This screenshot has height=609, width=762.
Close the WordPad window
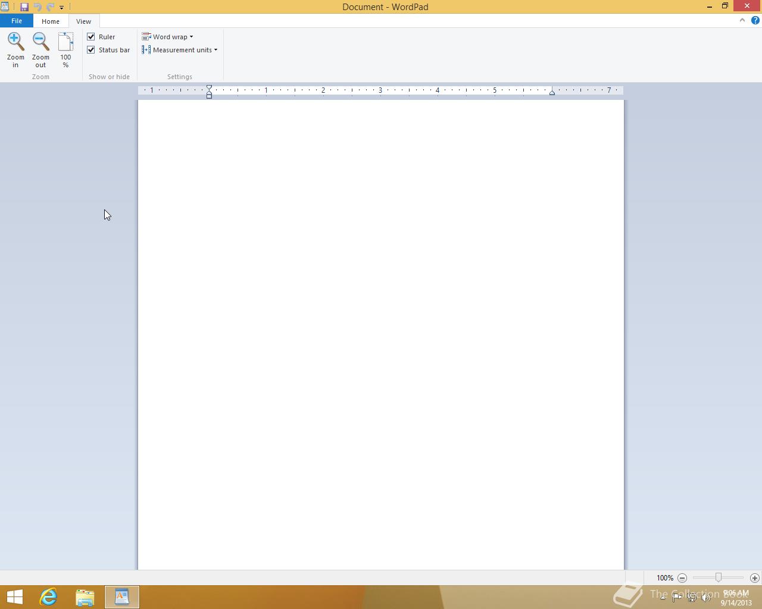747,6
